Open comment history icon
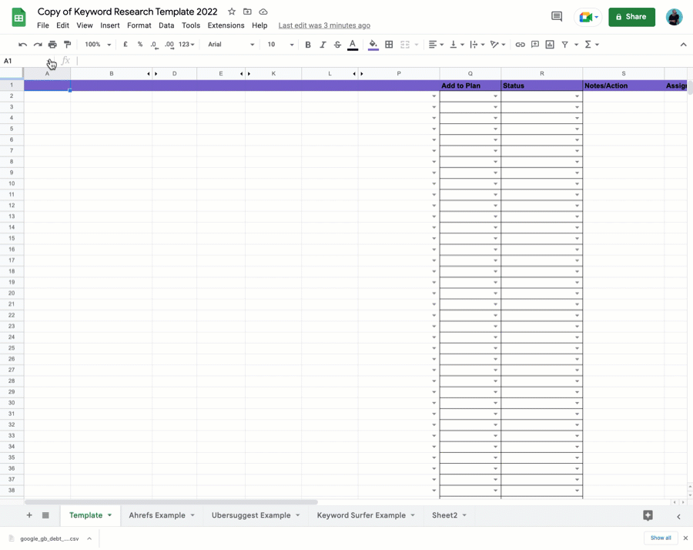Screen dimensions: 693x550 click(557, 17)
